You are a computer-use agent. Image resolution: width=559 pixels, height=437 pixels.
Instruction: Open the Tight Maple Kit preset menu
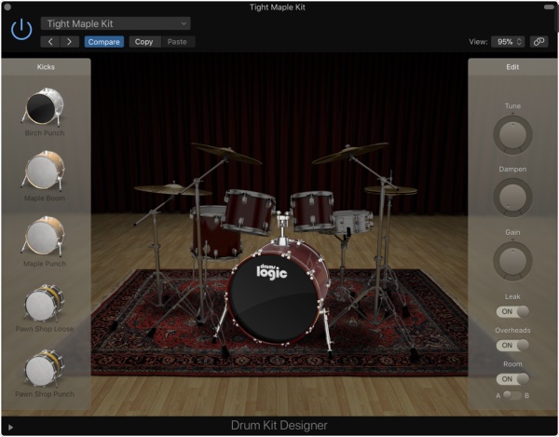tap(116, 23)
